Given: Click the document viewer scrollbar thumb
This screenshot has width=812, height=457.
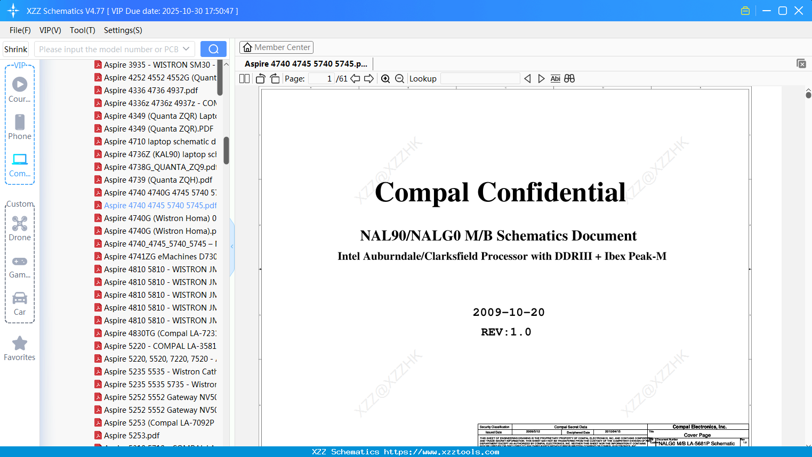Looking at the screenshot, I should pos(808,95).
